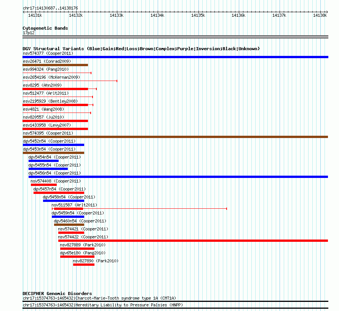The image size is (339, 311).
Task: Click the dgv5455n54 (Cooper2011) label
Action: click(54, 165)
